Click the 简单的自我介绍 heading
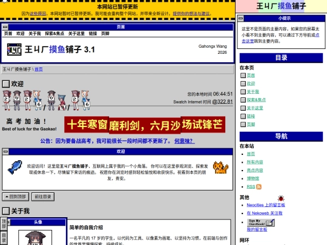The image size is (327, 245). tap(86, 227)
